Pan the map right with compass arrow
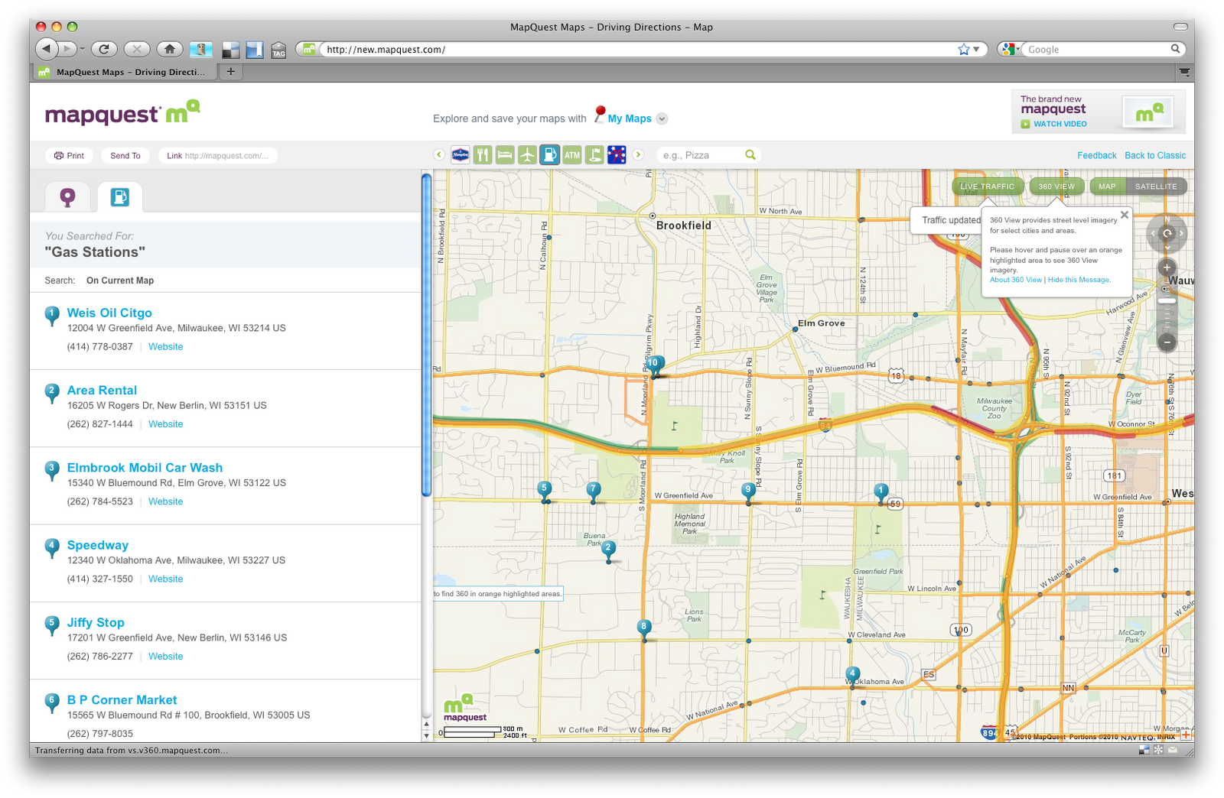This screenshot has height=798, width=1224. click(1182, 233)
